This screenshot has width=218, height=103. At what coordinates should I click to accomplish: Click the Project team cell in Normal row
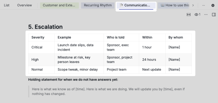121,70
